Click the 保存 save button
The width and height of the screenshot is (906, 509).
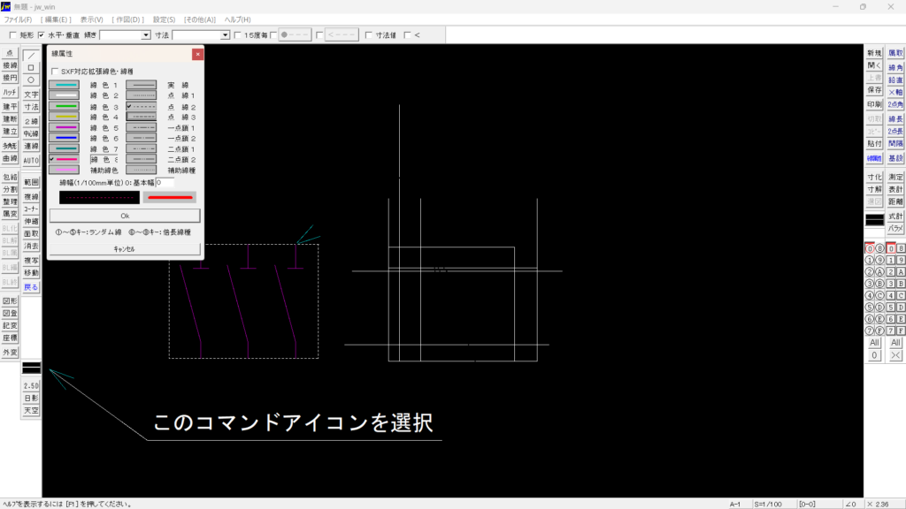[x=874, y=89]
